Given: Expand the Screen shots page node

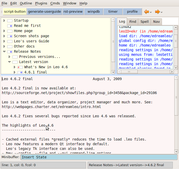Looking at the screenshot, I should click(4, 36).
